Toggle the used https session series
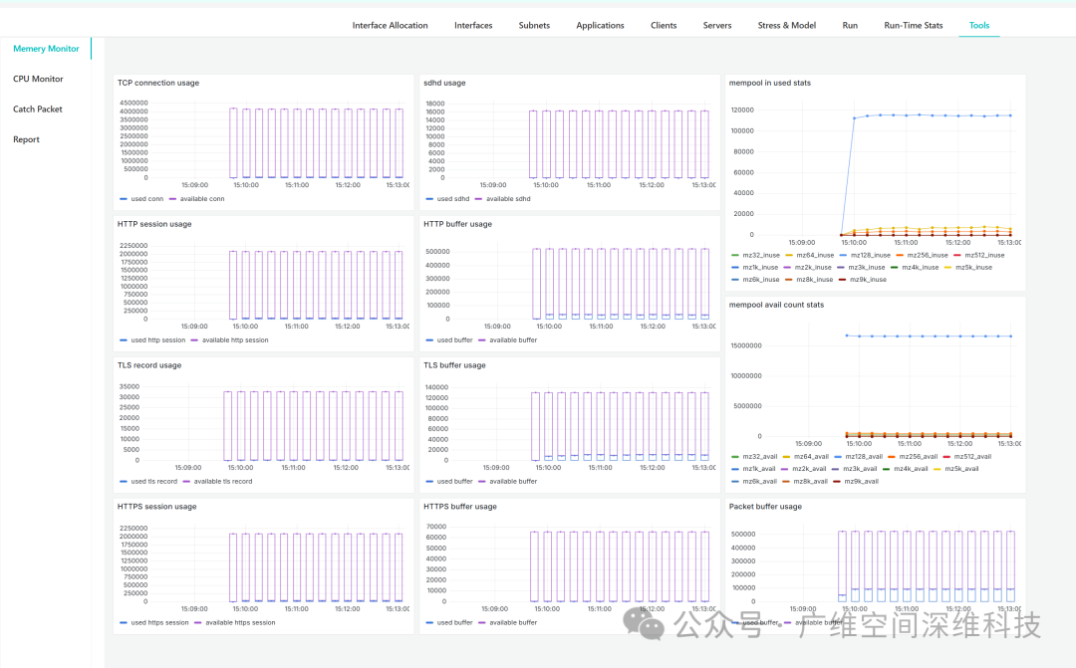 click(x=153, y=623)
